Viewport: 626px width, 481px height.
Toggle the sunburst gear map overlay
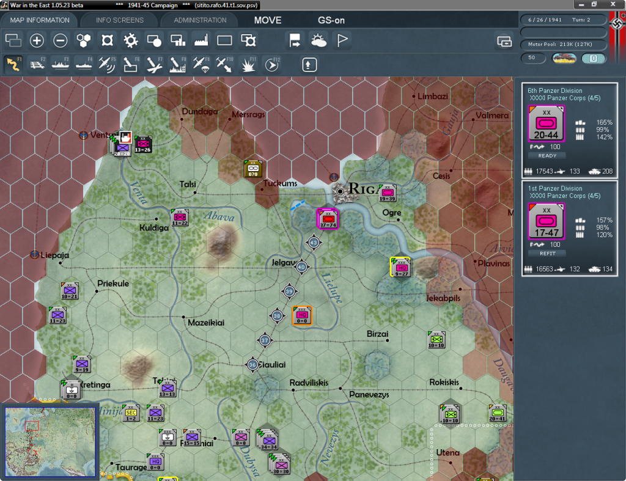point(131,40)
